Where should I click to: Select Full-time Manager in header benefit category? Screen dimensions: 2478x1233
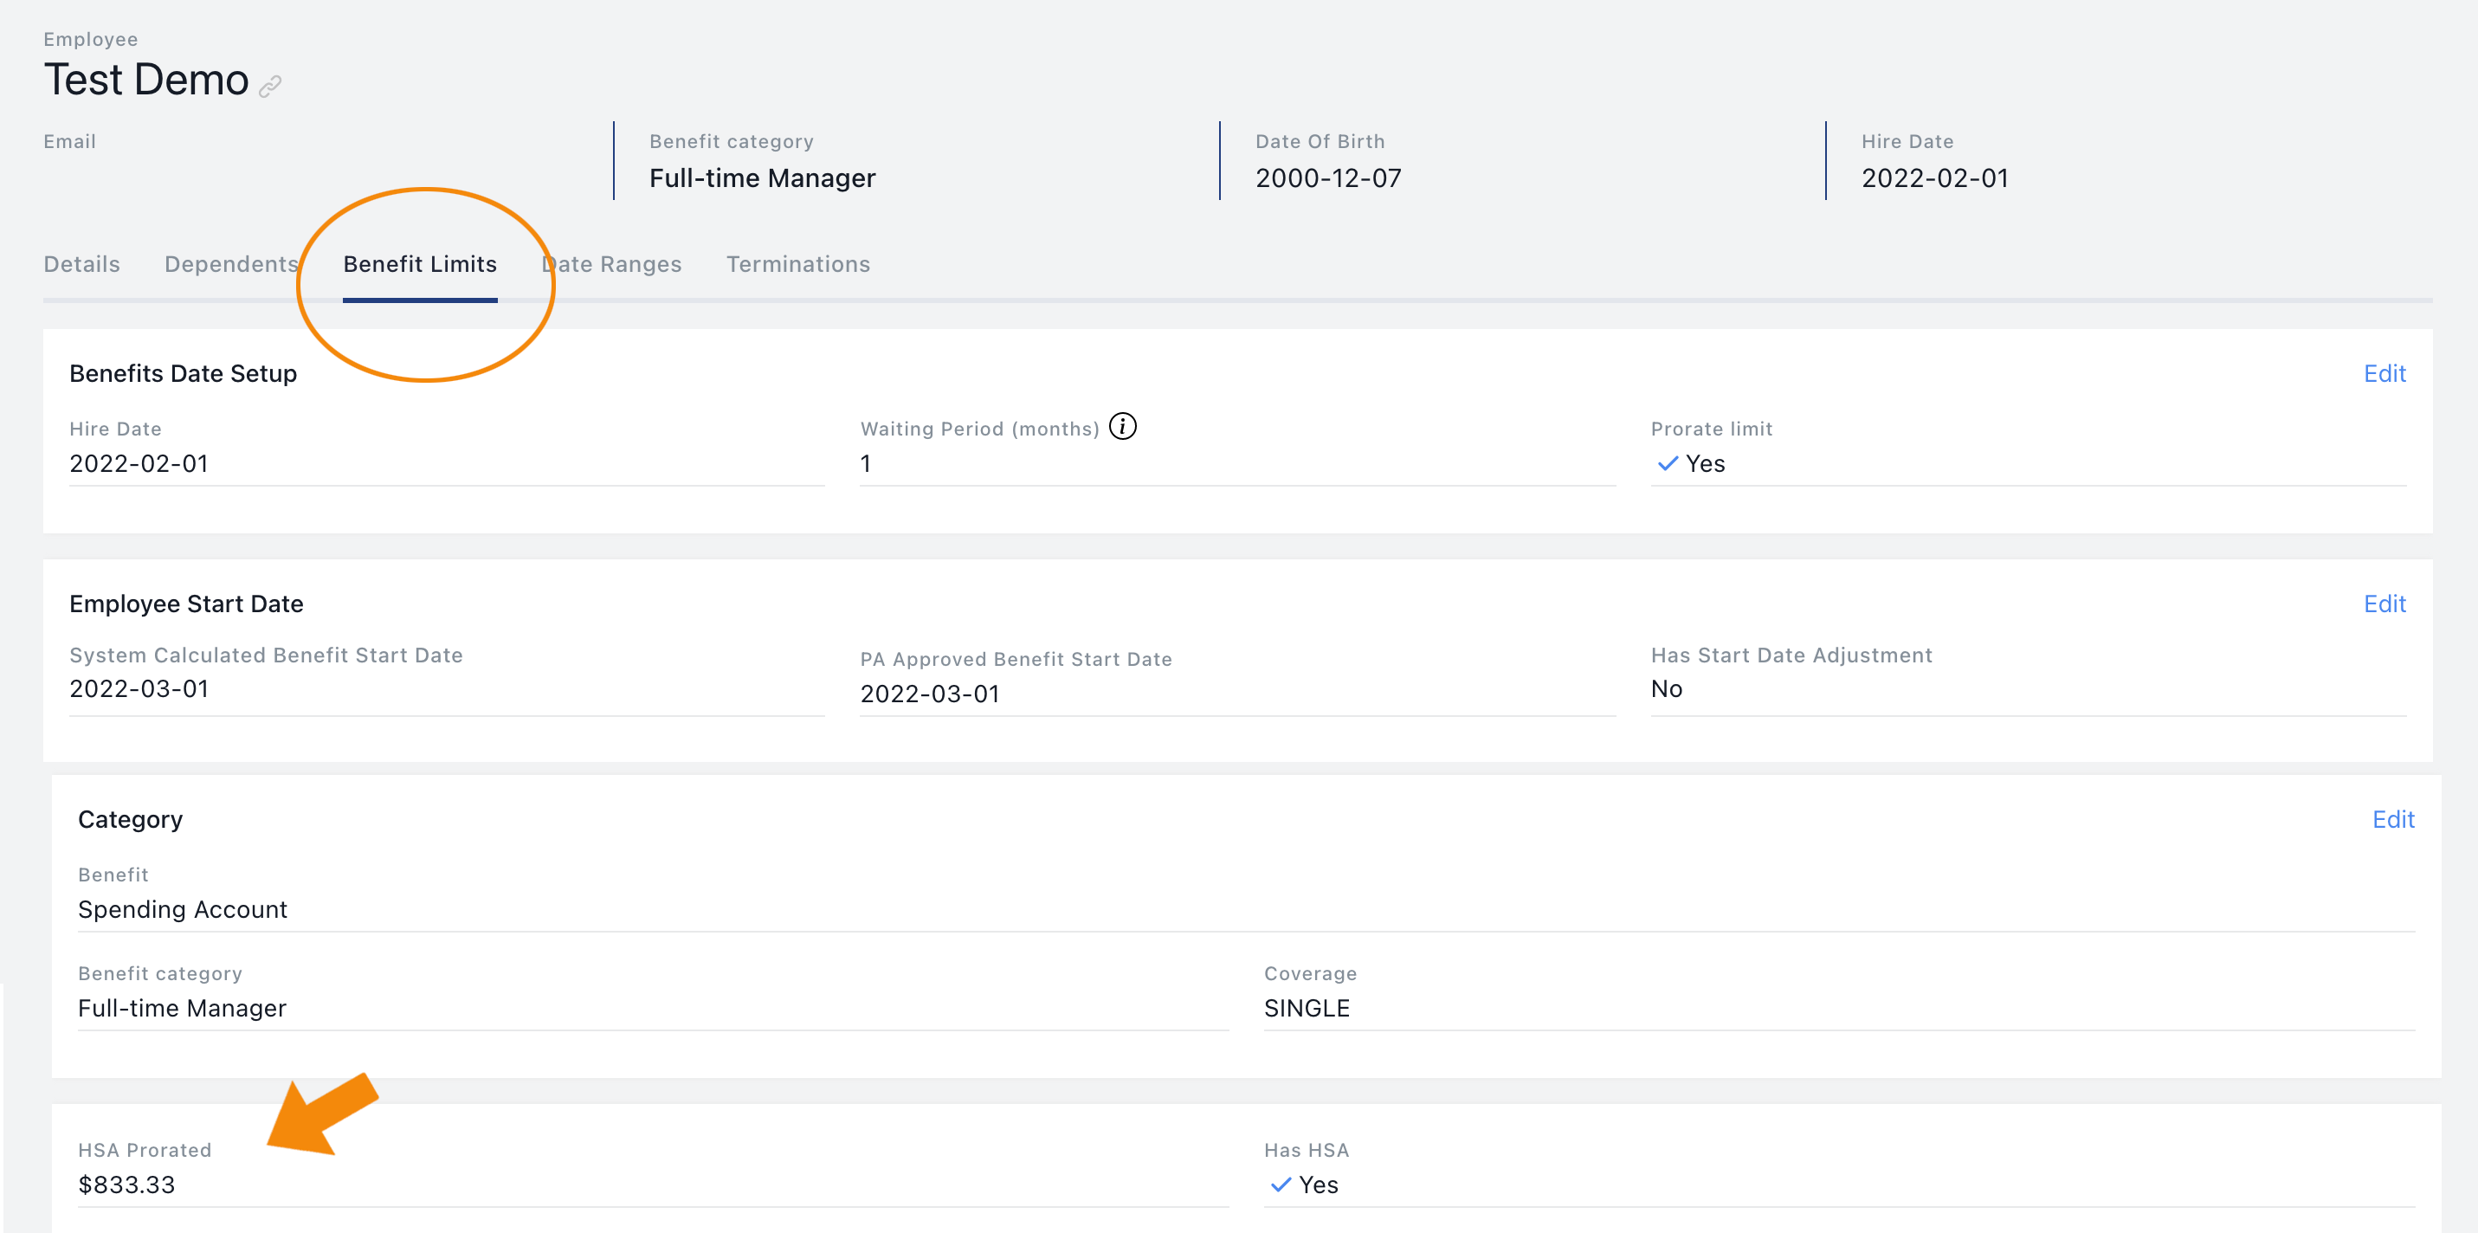tap(763, 178)
